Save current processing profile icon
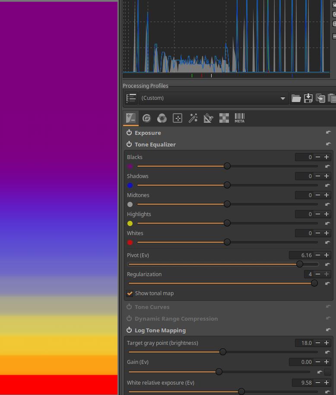Image resolution: width=336 pixels, height=395 pixels. tap(308, 98)
